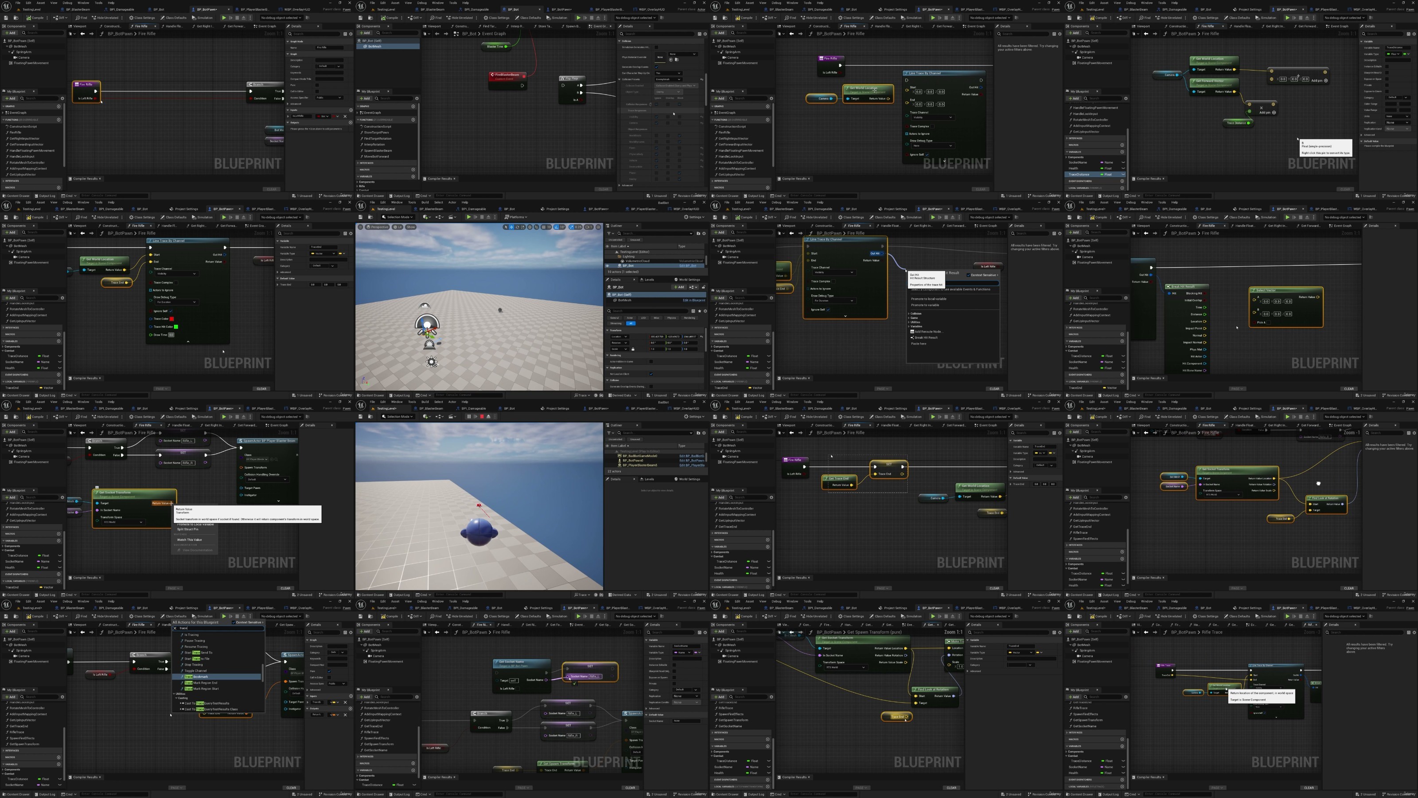The width and height of the screenshot is (1418, 798).
Task: Select Trace Bookmark in the action list
Action: 217,677
